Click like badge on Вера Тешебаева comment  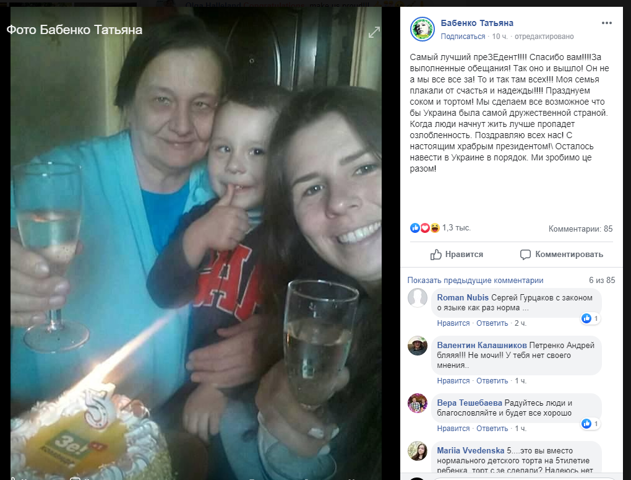(590, 424)
